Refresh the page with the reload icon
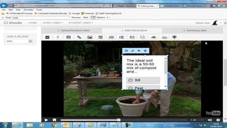Viewport: 227px width, 128px height. pyautogui.click(x=110, y=6)
